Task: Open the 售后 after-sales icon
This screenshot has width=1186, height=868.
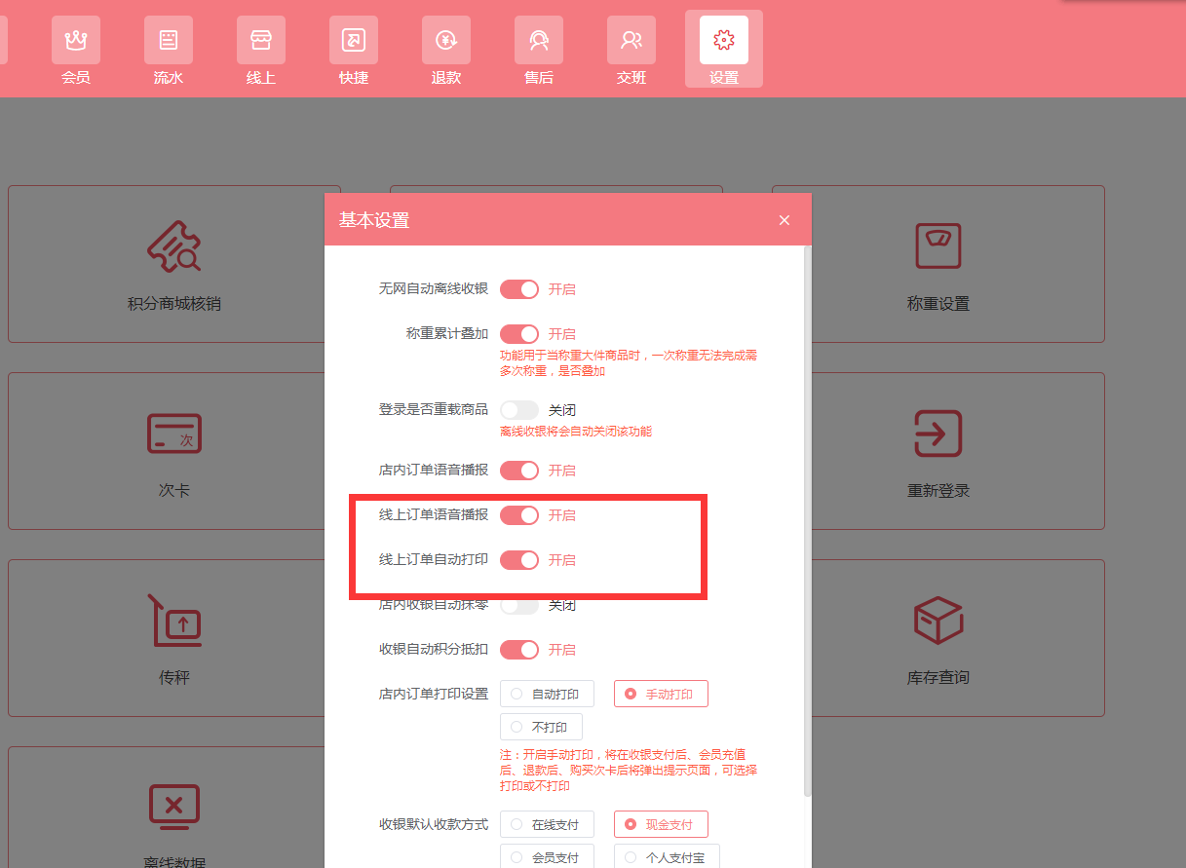Action: 539,41
